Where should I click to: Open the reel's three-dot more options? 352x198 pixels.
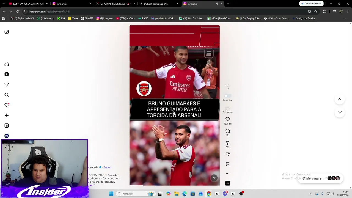pyautogui.click(x=228, y=174)
